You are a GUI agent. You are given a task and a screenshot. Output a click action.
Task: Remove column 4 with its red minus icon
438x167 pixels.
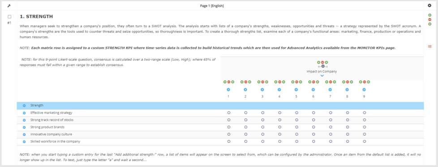279,82
